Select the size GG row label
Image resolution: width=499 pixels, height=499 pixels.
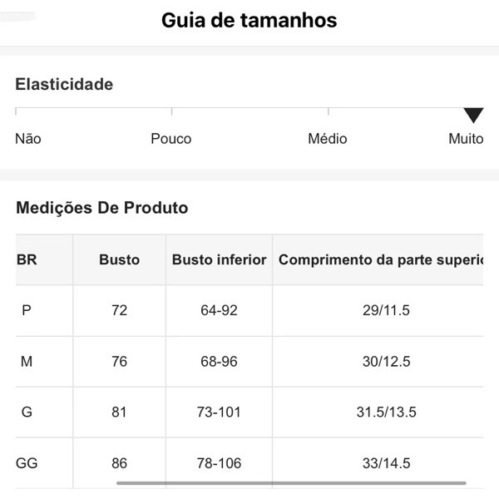[x=27, y=463]
